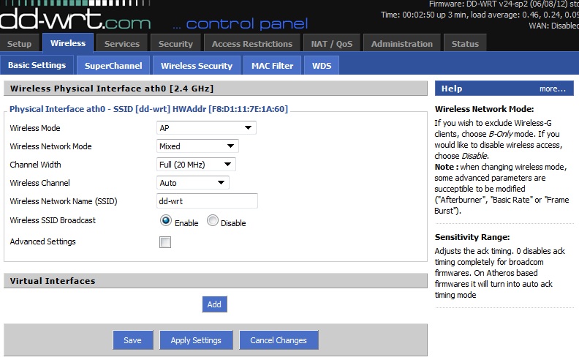
Task: Open the MAC Filter sub-tab
Action: [x=273, y=65]
